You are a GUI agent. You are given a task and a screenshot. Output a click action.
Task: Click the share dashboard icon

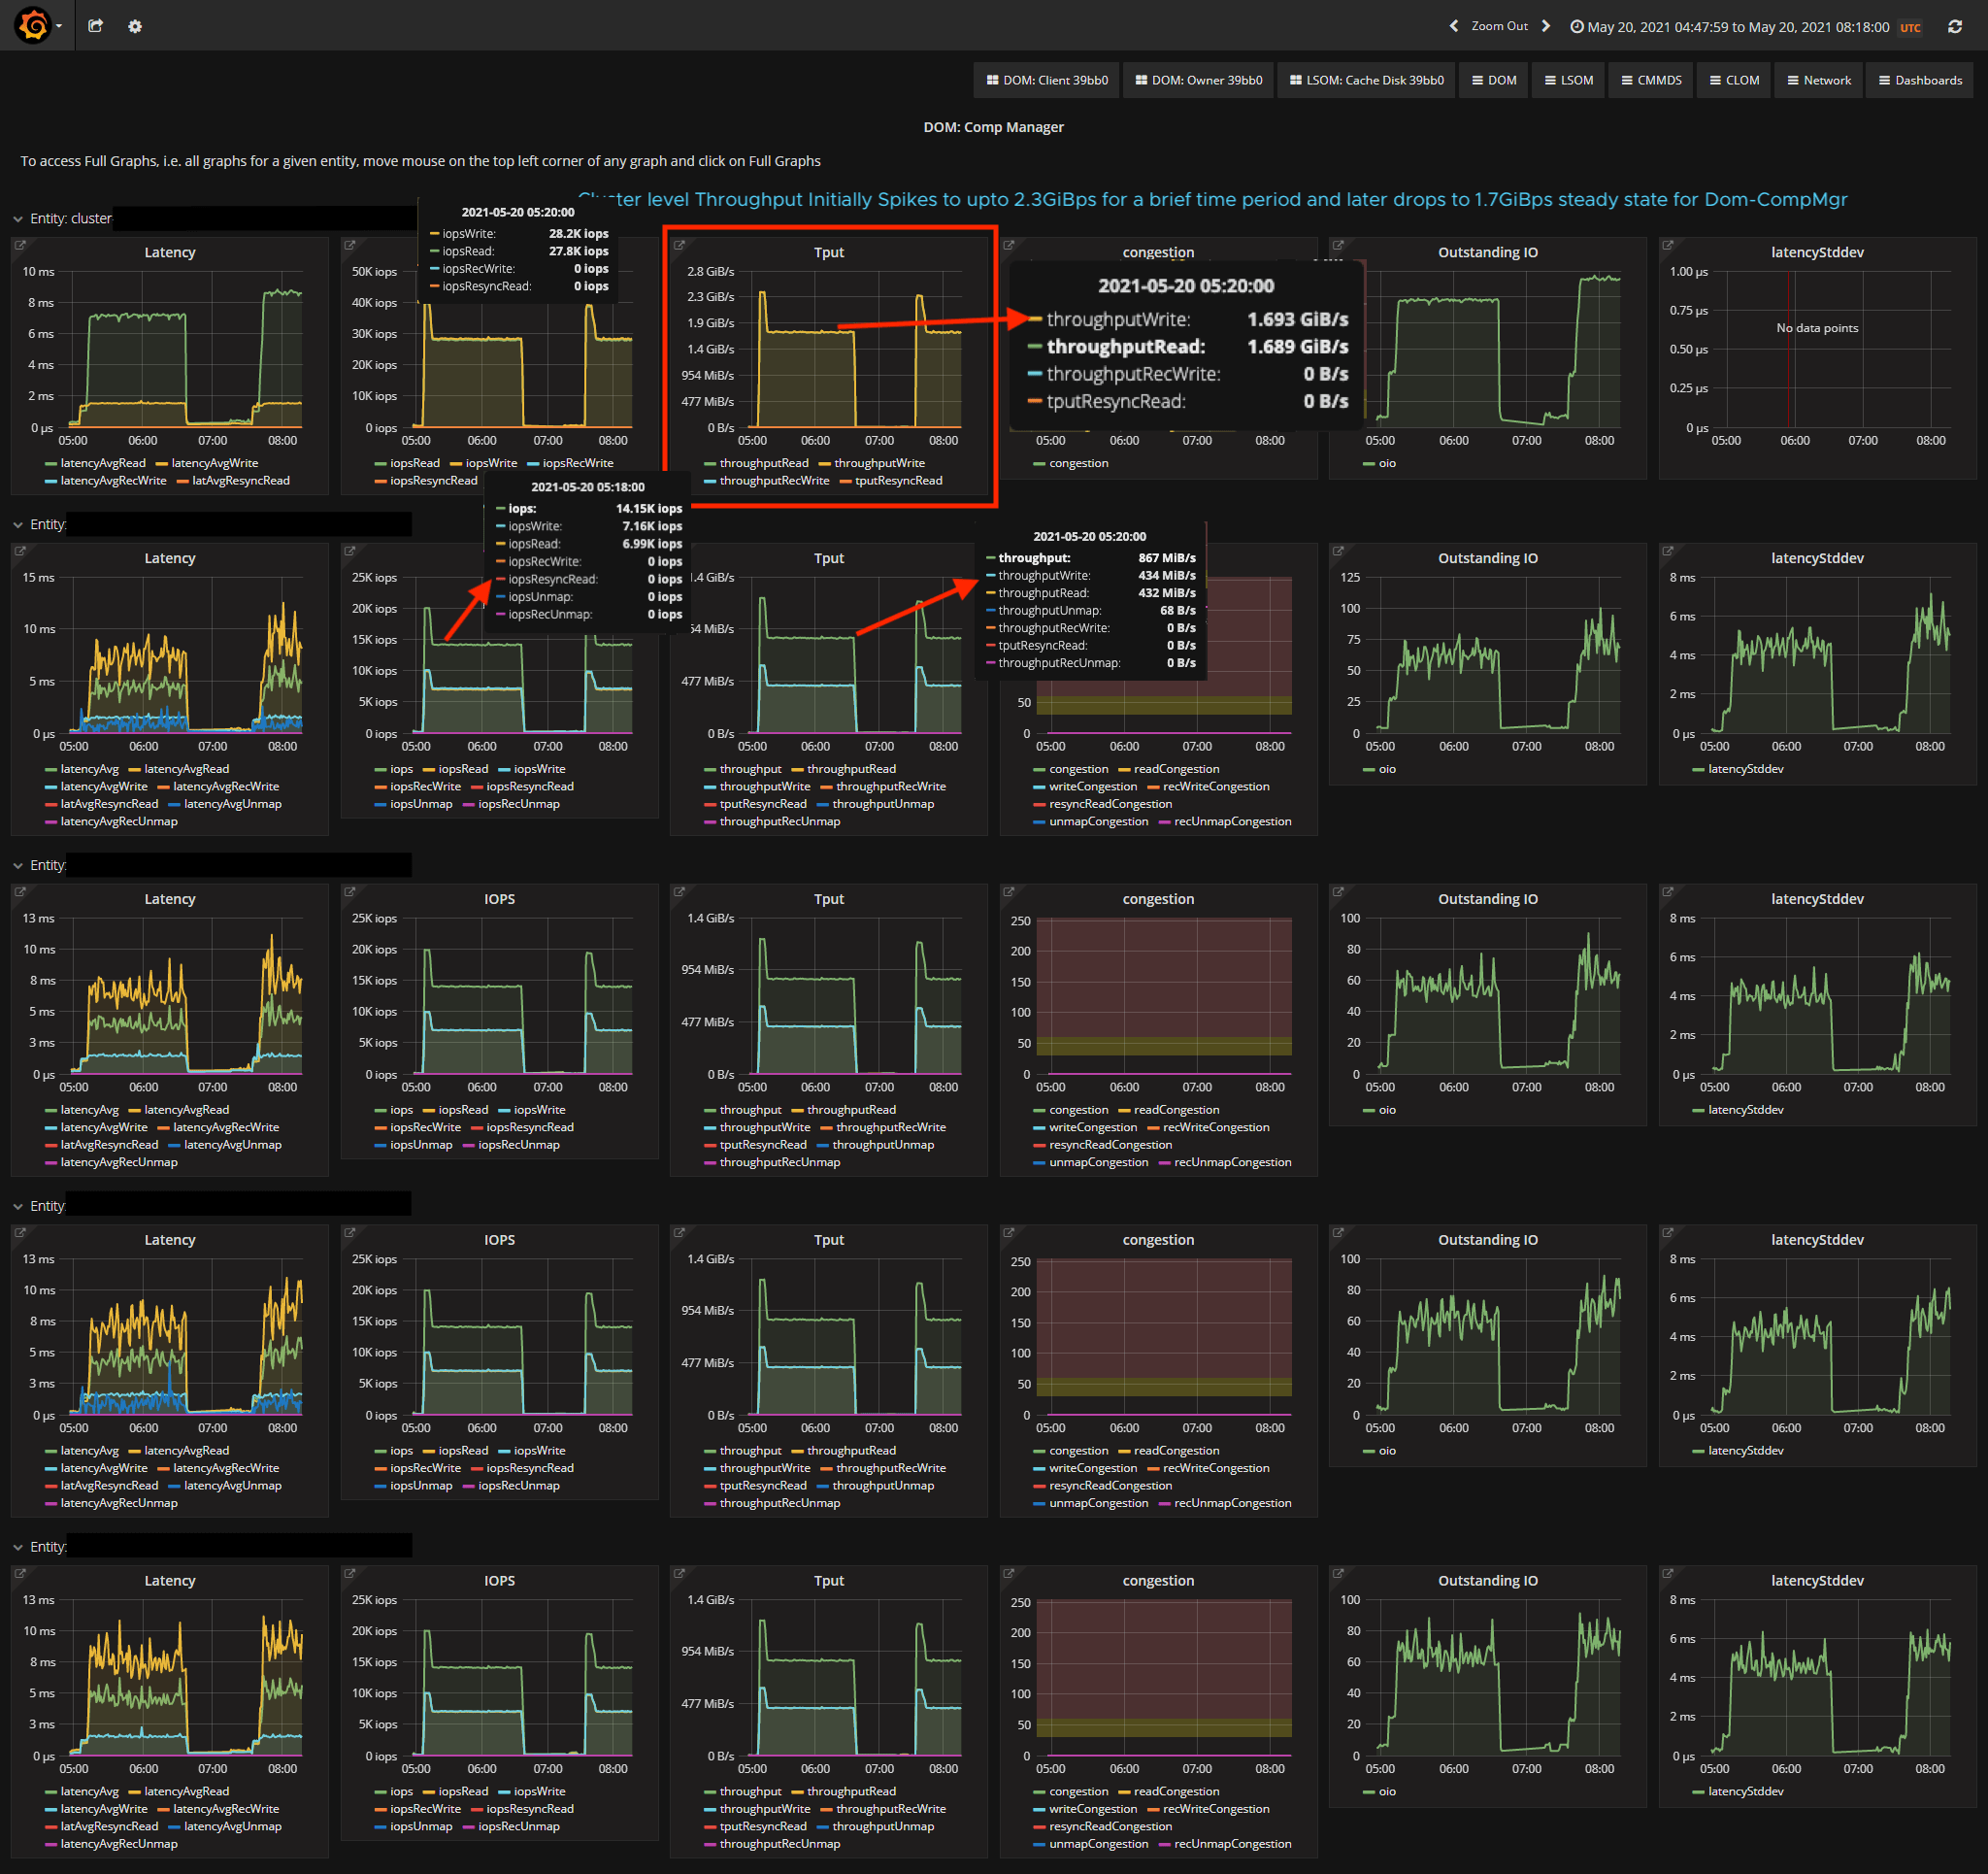click(96, 26)
